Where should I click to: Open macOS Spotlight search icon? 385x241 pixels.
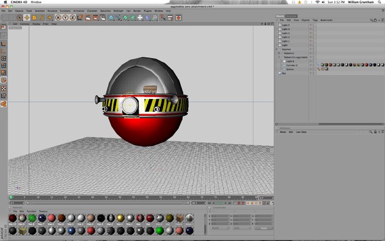tap(379, 2)
